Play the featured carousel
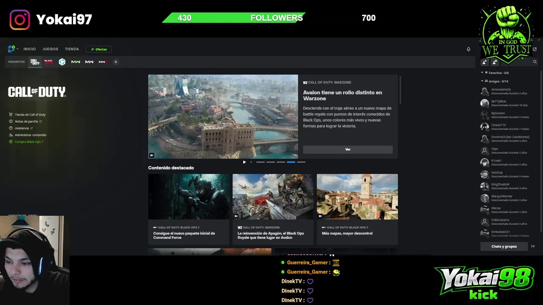Viewport: 543px width, 305px height. [x=244, y=162]
